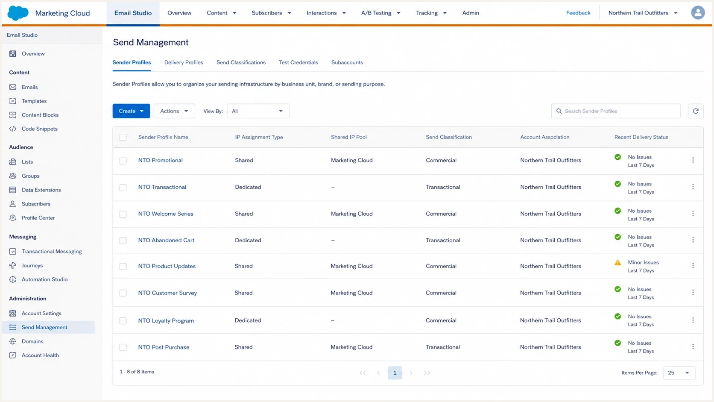Open row menu for NTO Transactional

click(693, 187)
